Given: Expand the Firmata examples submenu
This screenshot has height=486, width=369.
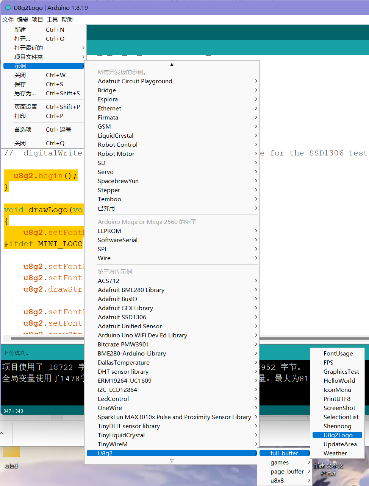Looking at the screenshot, I should point(172,117).
